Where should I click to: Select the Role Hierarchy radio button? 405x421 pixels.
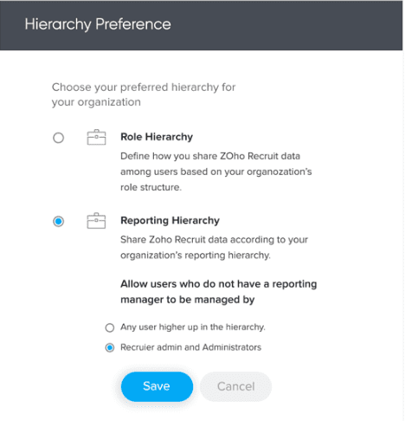click(x=58, y=138)
